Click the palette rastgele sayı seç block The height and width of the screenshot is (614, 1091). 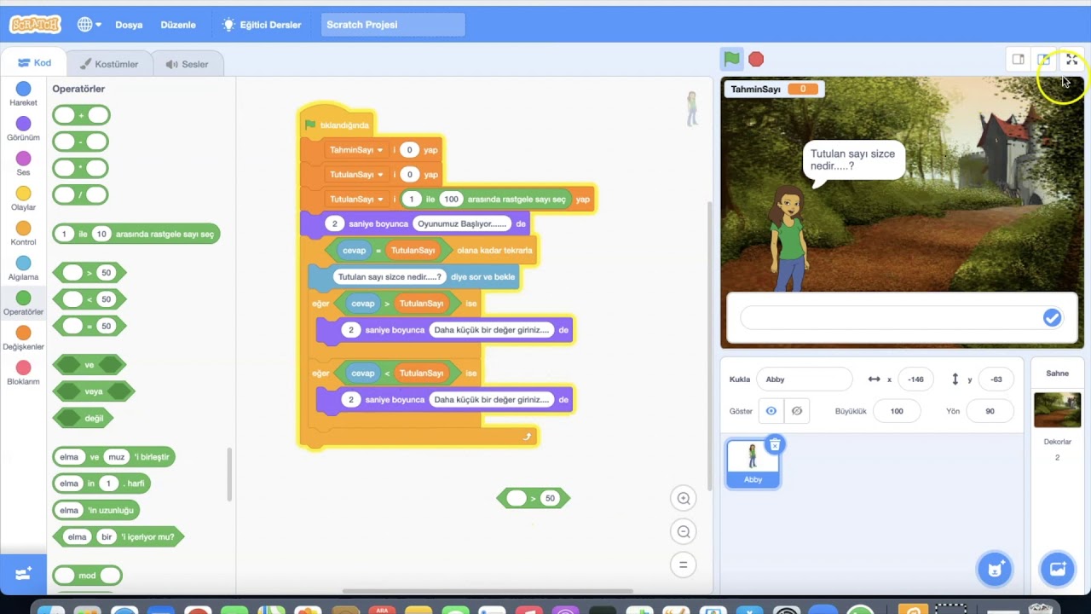(x=136, y=234)
